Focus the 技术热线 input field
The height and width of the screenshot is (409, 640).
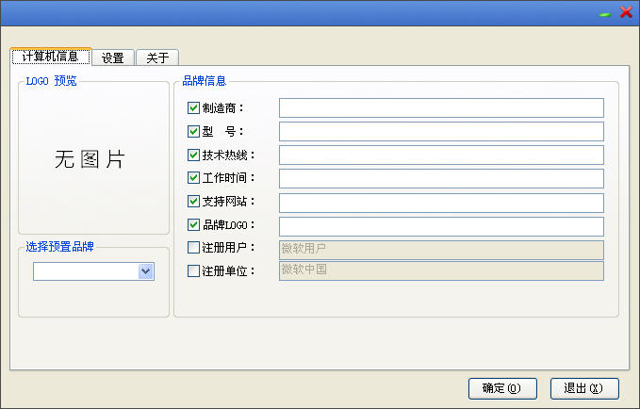click(441, 155)
